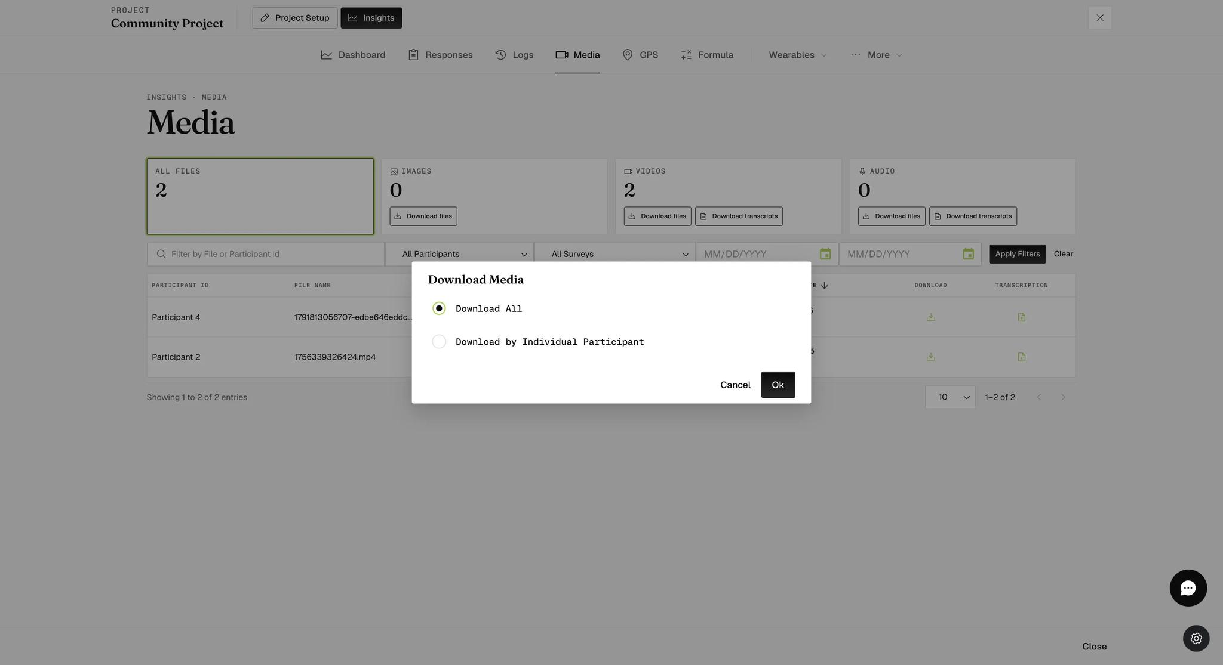This screenshot has height=665, width=1223.
Task: Expand the Wearables dropdown menu
Action: [798, 55]
